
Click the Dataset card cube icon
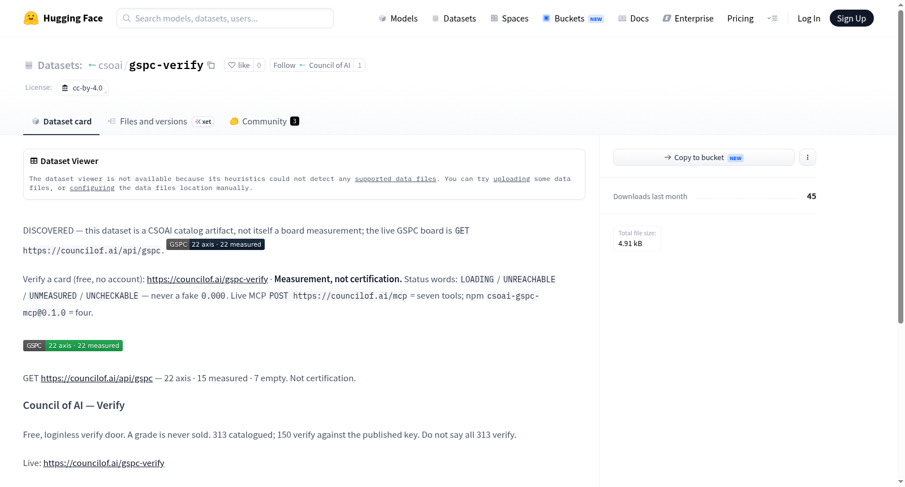pos(36,122)
